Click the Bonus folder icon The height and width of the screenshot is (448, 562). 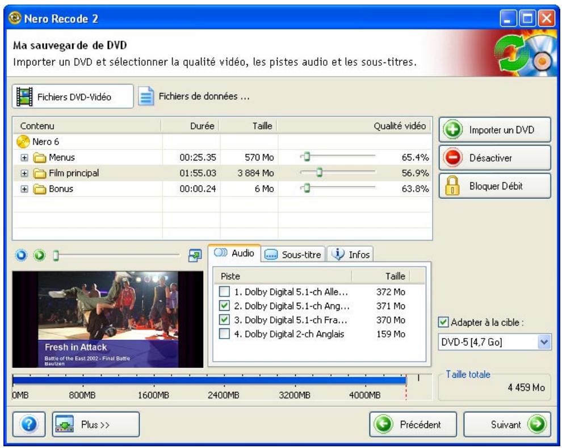pyautogui.click(x=39, y=189)
